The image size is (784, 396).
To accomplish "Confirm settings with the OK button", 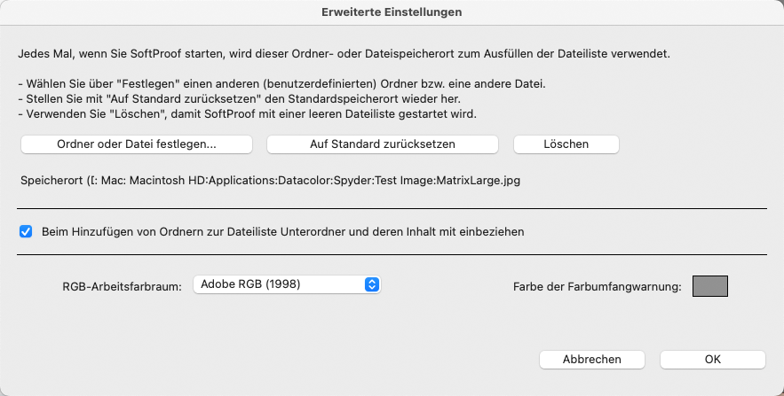I will tap(712, 360).
